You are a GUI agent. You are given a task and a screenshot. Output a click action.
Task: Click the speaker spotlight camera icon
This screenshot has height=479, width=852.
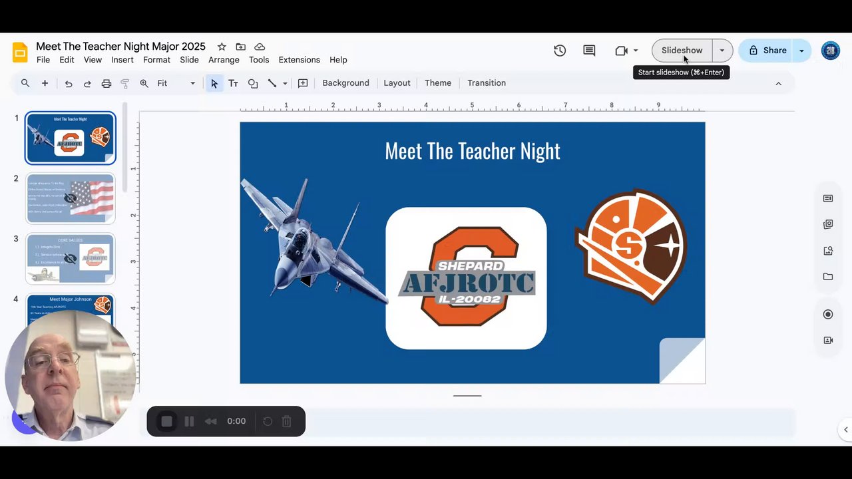coord(828,340)
